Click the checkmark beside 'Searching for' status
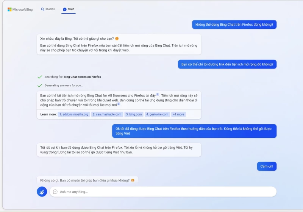The height and width of the screenshot is (212, 303). (40, 77)
